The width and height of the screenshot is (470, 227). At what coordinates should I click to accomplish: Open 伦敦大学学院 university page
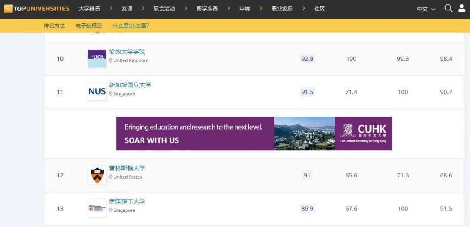pos(127,52)
